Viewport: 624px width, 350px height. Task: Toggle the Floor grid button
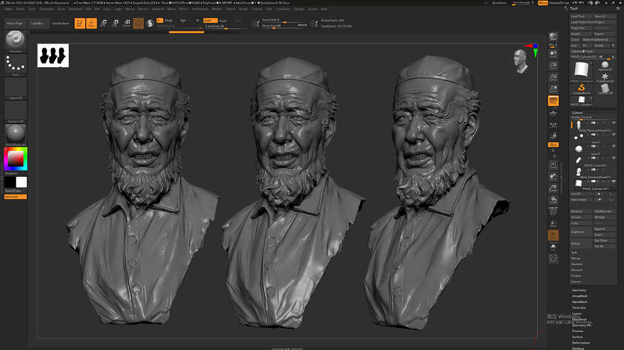553,113
